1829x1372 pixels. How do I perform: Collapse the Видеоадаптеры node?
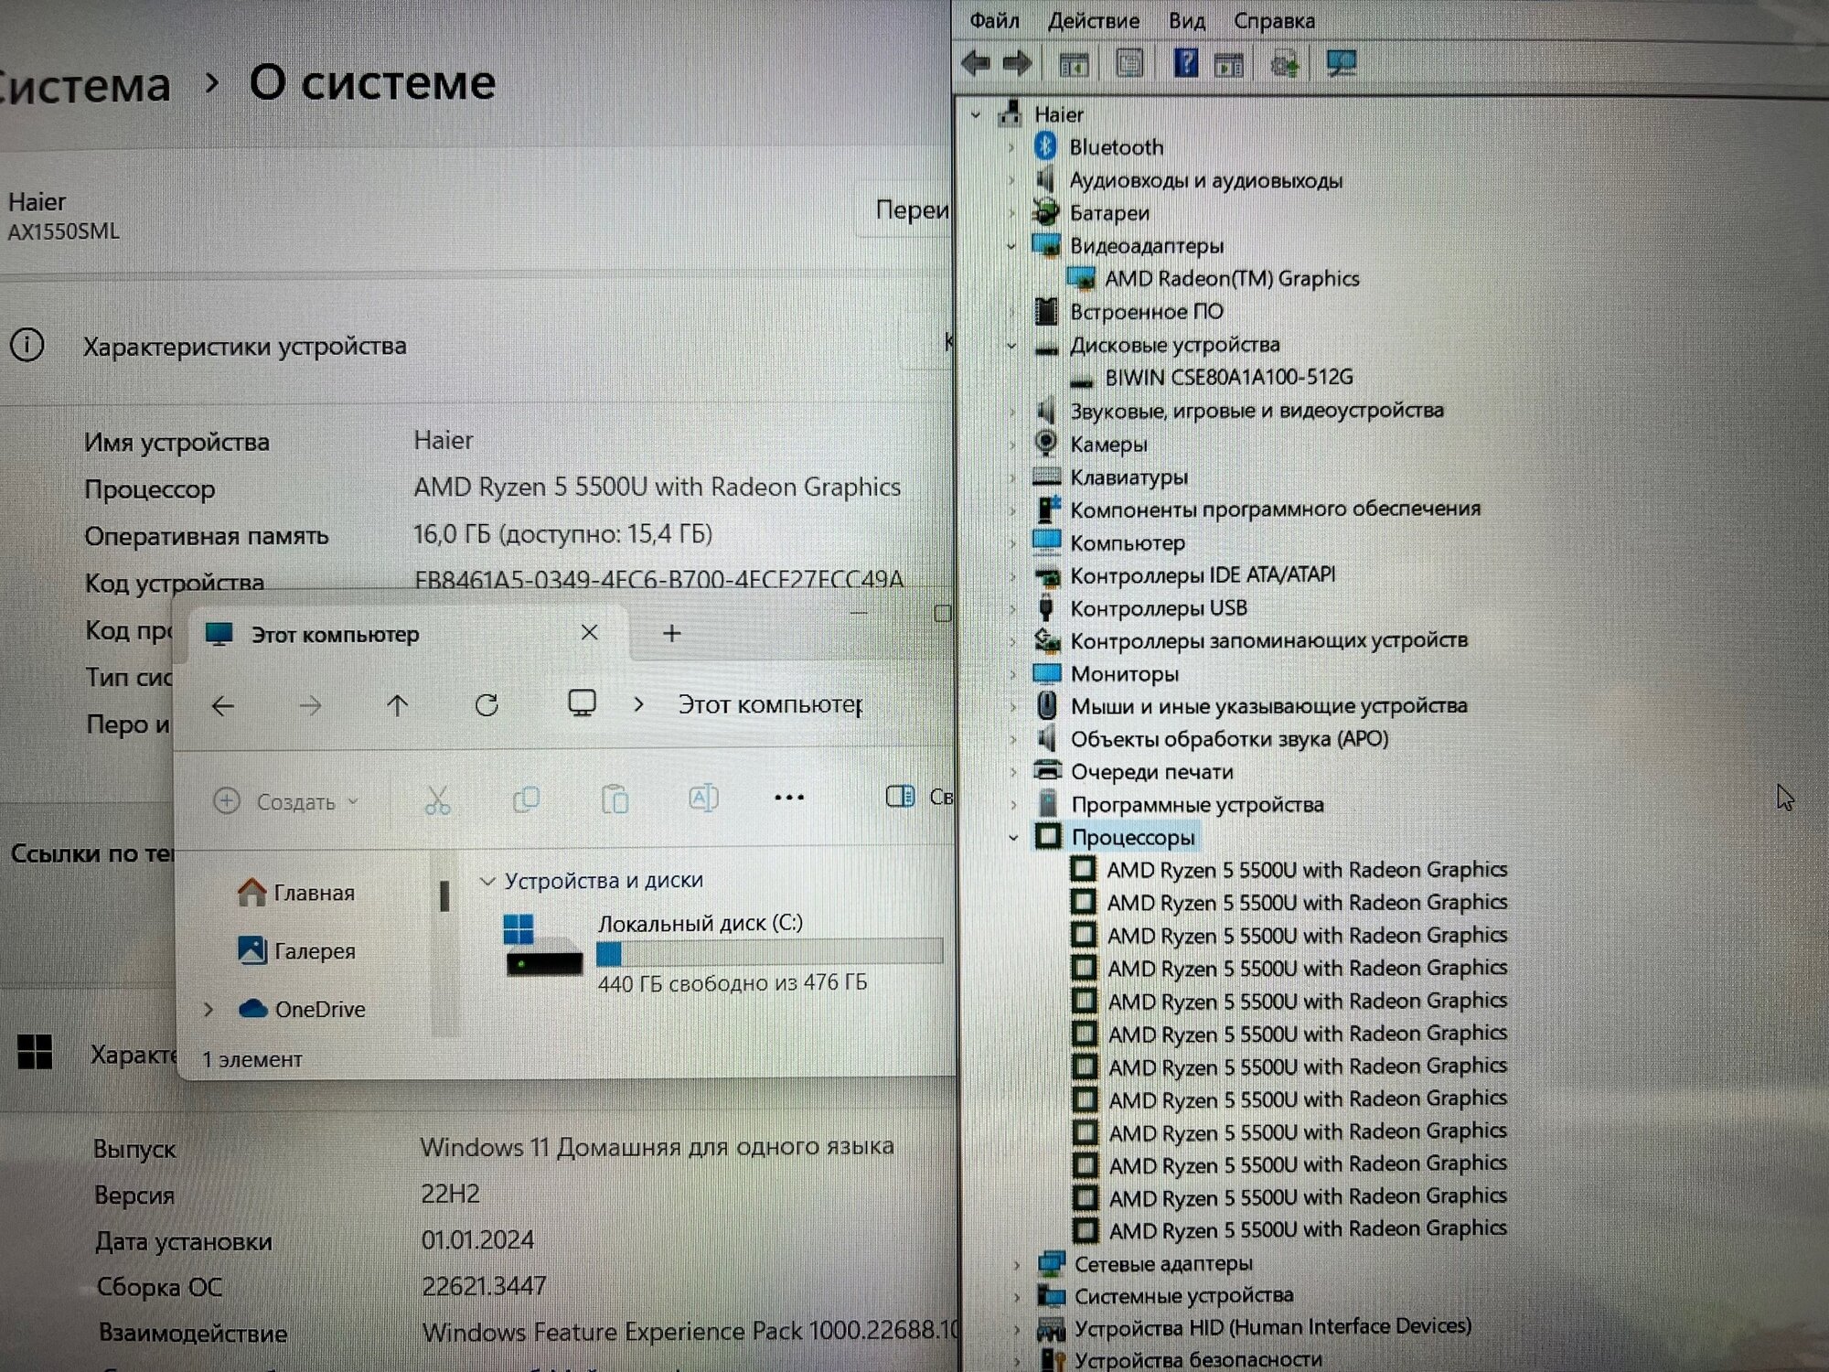click(x=1011, y=246)
